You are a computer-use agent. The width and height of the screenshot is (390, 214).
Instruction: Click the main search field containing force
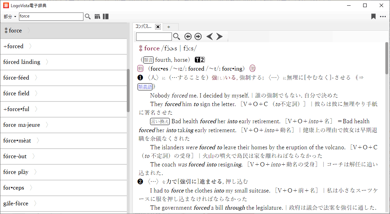(50, 16)
